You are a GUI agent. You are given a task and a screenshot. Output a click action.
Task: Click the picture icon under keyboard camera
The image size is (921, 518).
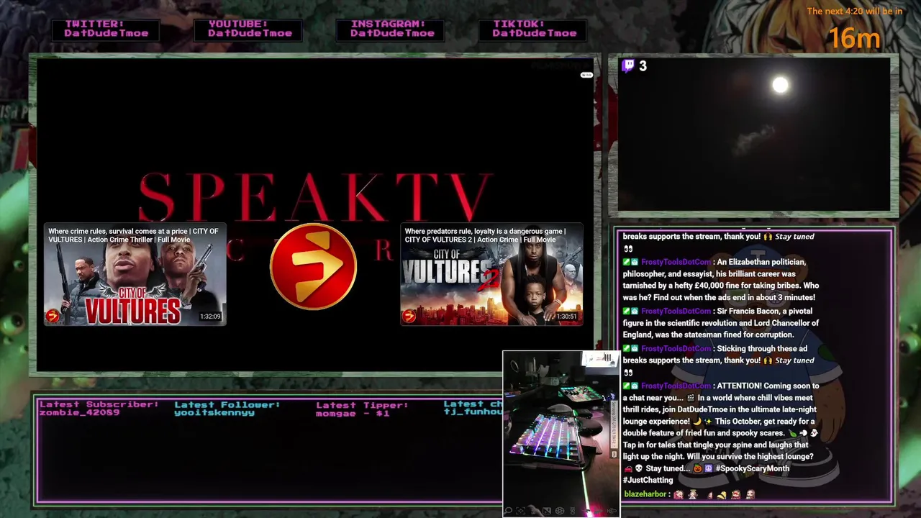click(x=547, y=511)
